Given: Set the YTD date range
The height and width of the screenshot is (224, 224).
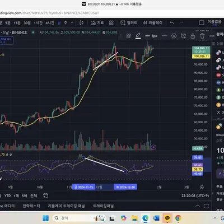Looking at the screenshot, I should pyautogui.click(x=7, y=195).
